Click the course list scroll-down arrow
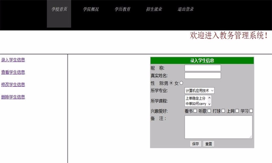The width and height of the screenshot is (272, 163). (209, 104)
